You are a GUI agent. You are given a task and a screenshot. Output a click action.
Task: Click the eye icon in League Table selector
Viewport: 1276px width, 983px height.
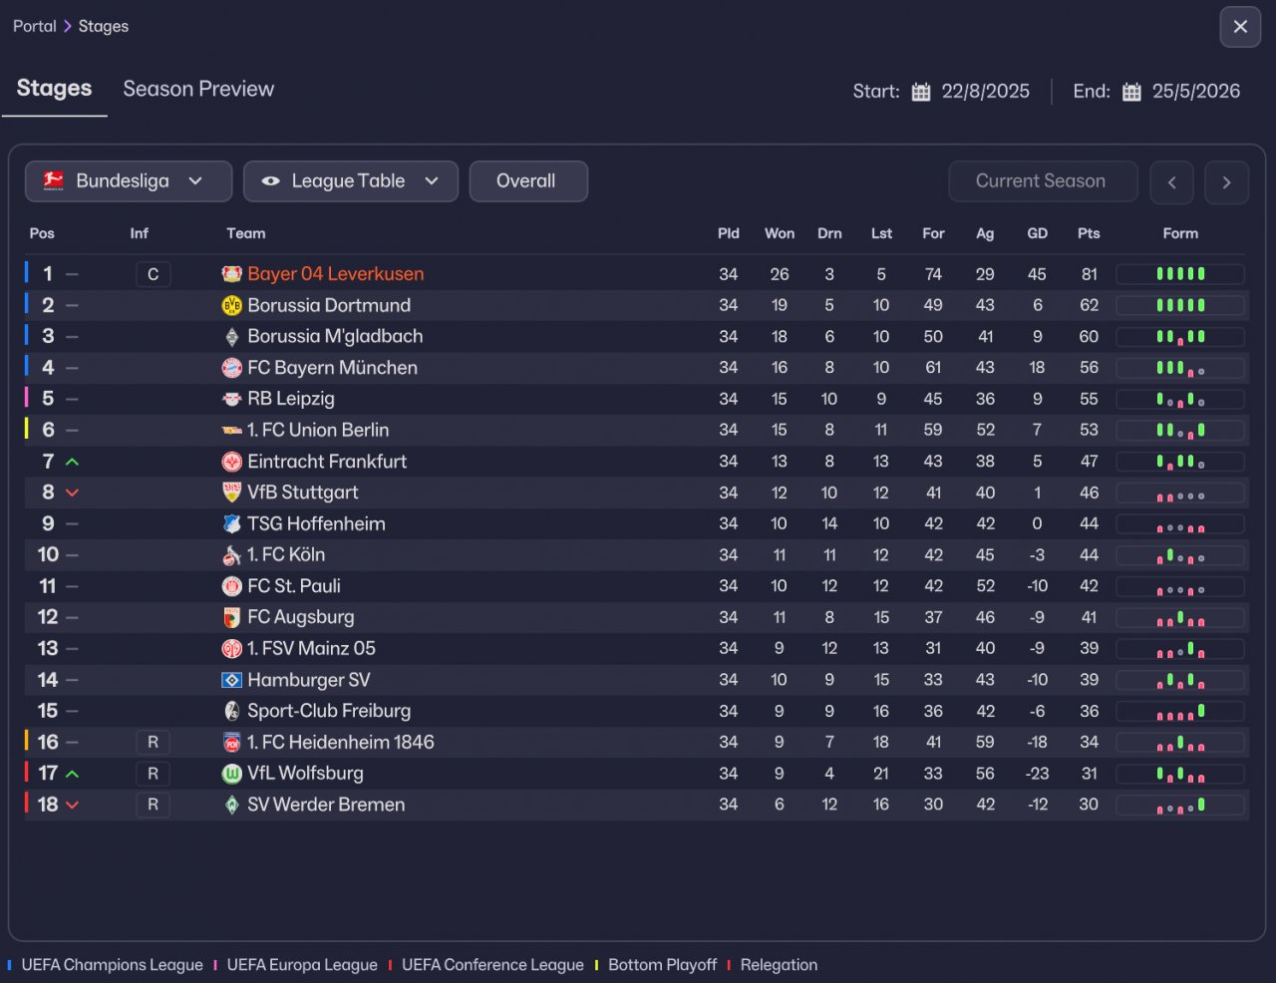coord(270,181)
